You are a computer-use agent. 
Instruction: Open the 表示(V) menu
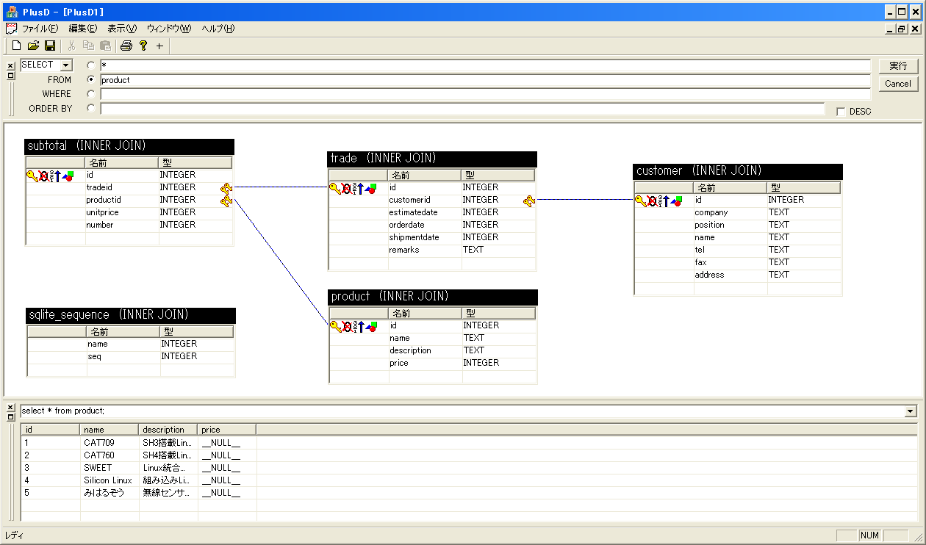tap(121, 29)
